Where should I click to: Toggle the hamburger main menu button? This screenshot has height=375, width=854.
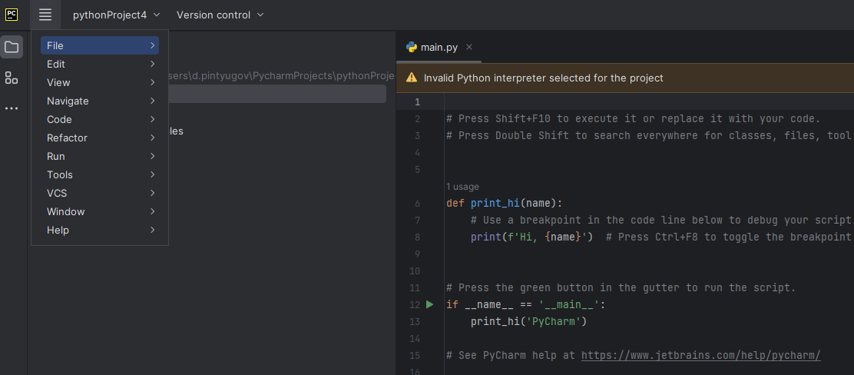tap(45, 15)
